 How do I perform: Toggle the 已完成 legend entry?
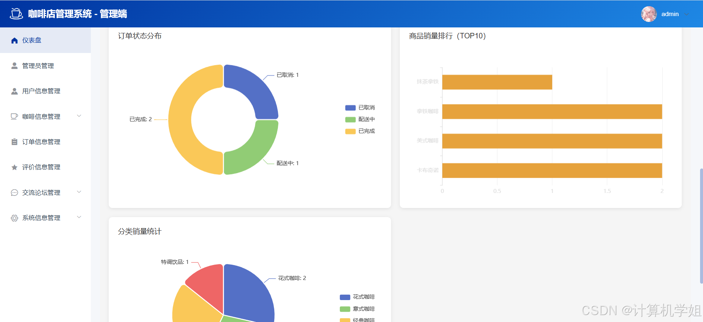tap(360, 131)
